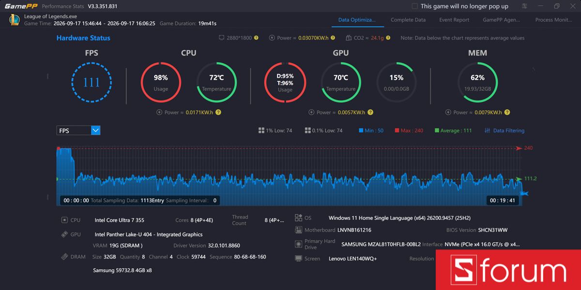Click help icon beside total power 0.03070KW.h

coord(334,38)
